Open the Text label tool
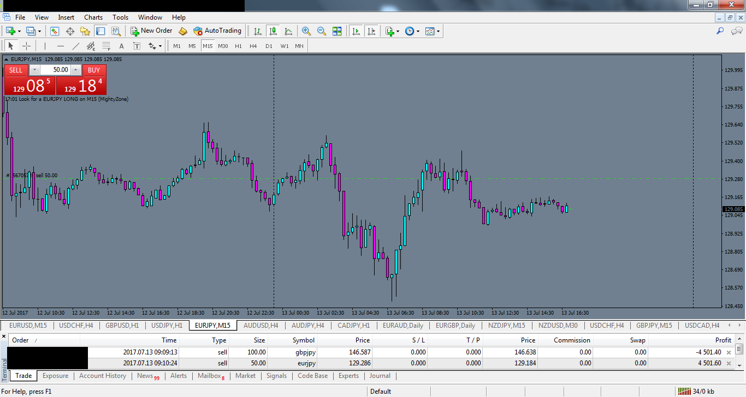Viewport: 746px width, 397px height. [x=137, y=46]
